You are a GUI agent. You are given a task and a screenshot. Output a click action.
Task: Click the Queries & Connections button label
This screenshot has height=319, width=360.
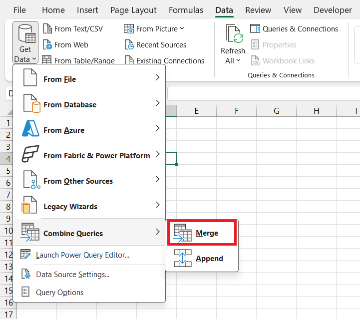pos(300,29)
